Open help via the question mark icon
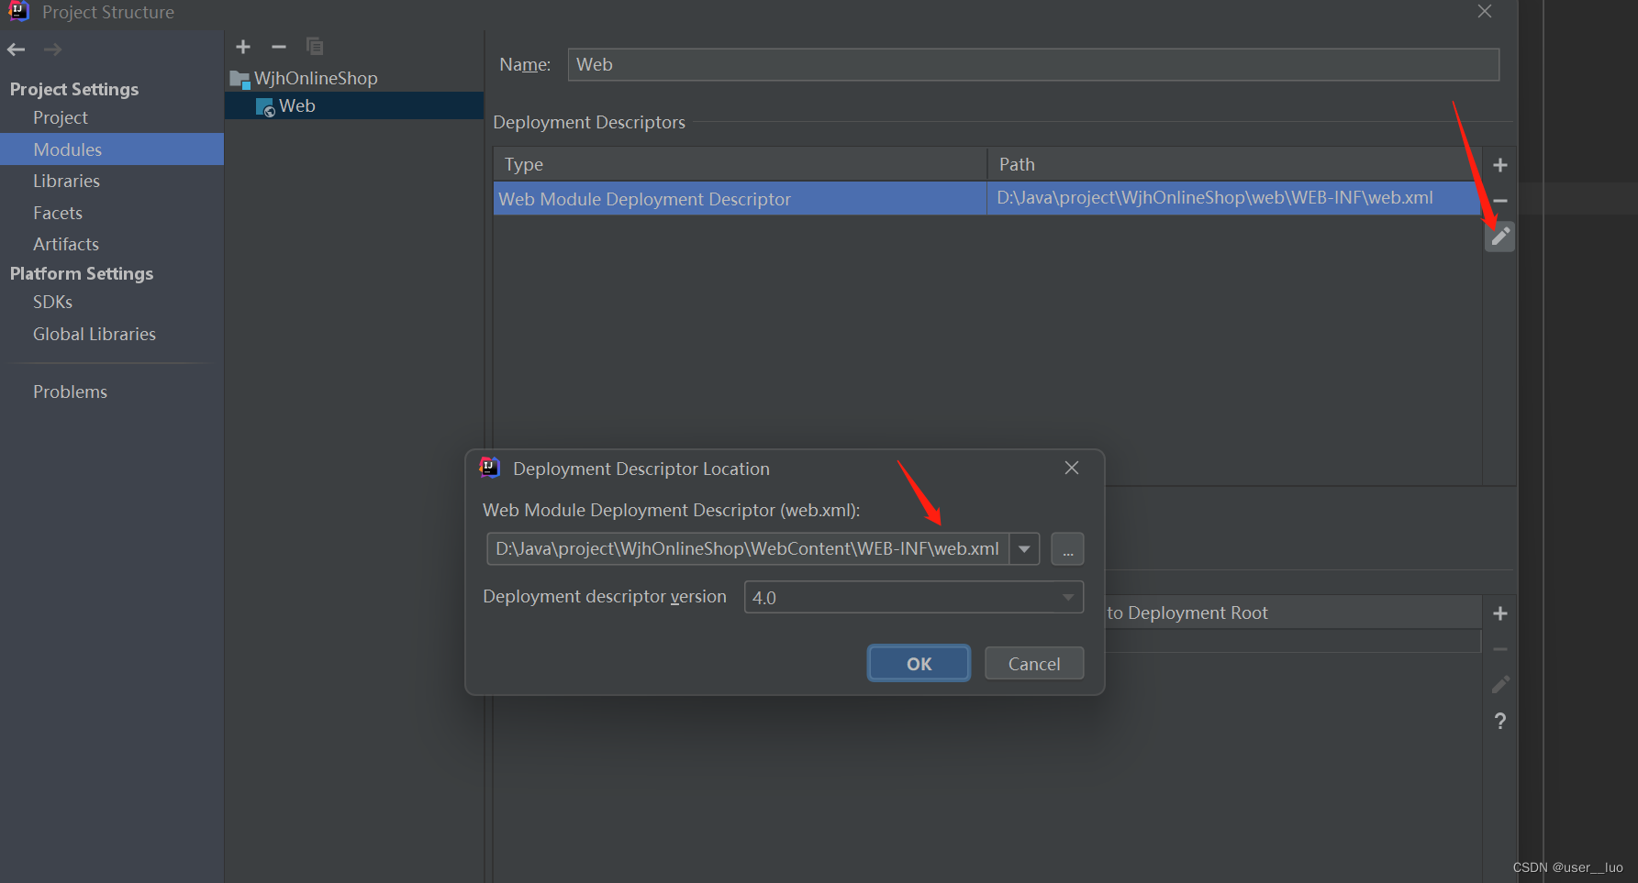1638x883 pixels. click(x=1499, y=721)
